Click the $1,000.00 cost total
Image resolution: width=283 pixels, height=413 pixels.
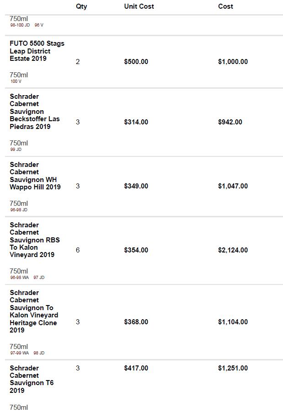[x=233, y=62]
